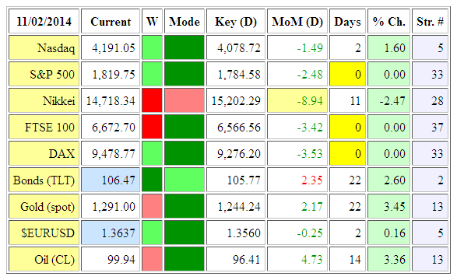This screenshot has width=457, height=280.
Task: Select the Oil current value 99.94
Action: tap(111, 259)
